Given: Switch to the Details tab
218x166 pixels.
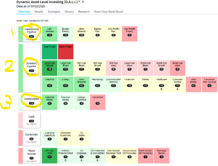Looking at the screenshot, I should 39,12.
